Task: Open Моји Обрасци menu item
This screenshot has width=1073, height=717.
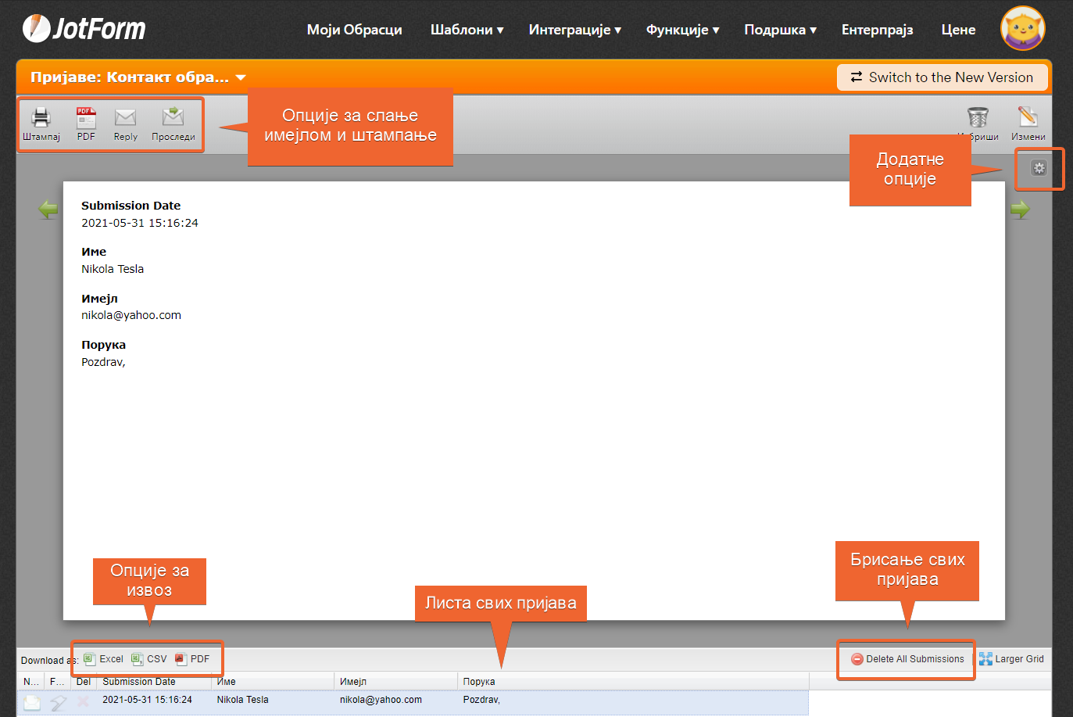Action: (x=354, y=30)
